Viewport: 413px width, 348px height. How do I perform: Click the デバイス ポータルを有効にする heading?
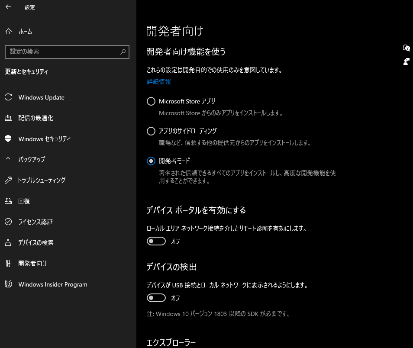coord(196,210)
